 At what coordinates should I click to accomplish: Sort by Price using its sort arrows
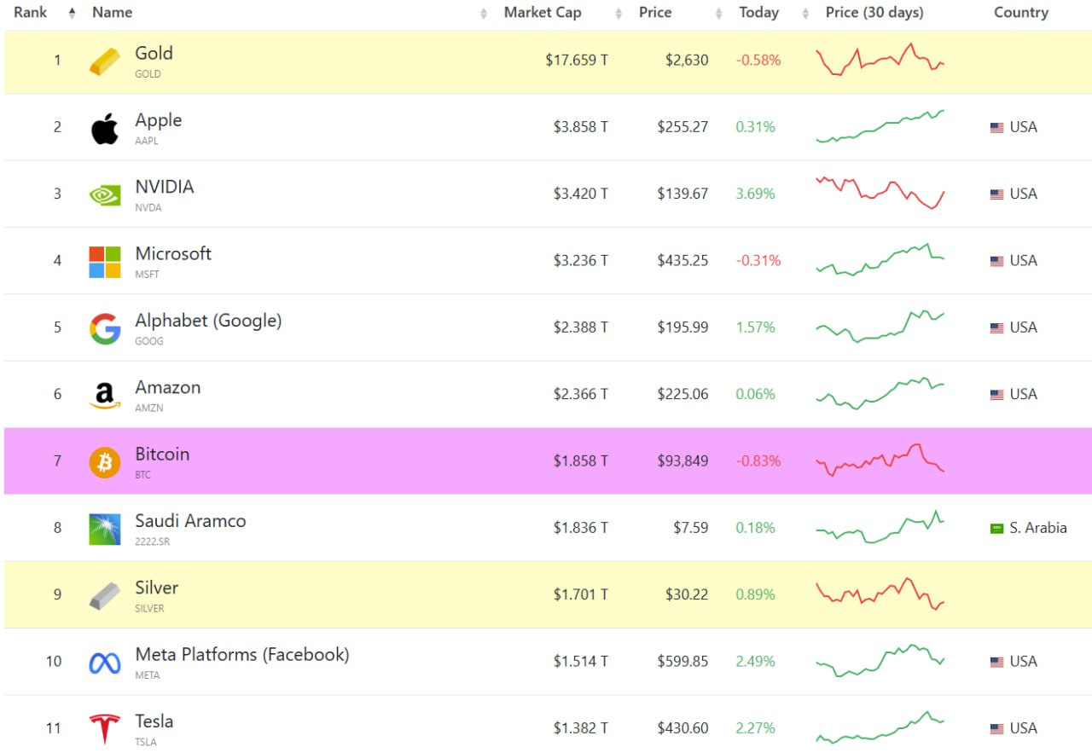pos(719,13)
